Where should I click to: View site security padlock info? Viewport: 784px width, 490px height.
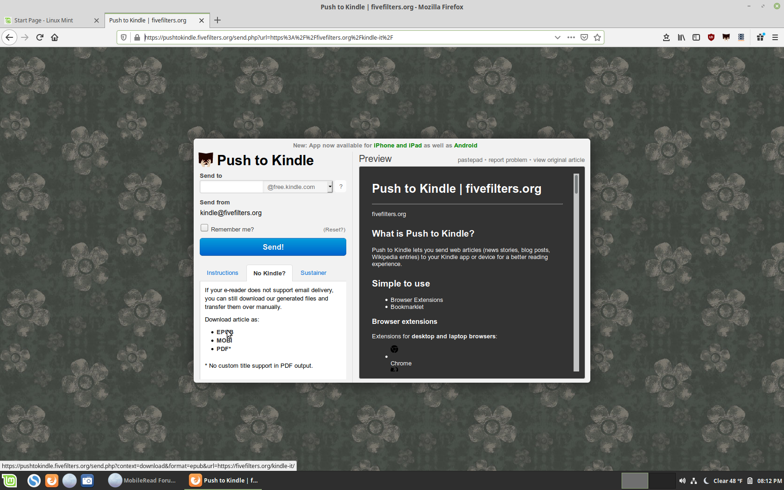(x=137, y=37)
